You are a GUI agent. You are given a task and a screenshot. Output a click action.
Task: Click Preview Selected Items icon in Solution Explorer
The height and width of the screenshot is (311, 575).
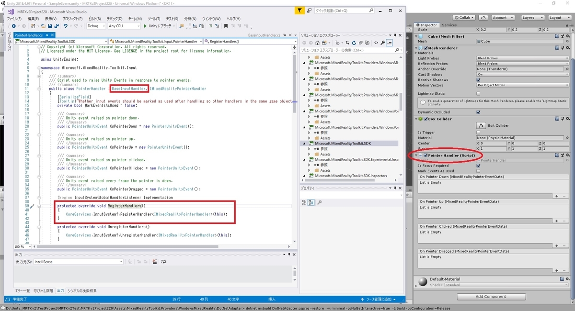pyautogui.click(x=390, y=43)
